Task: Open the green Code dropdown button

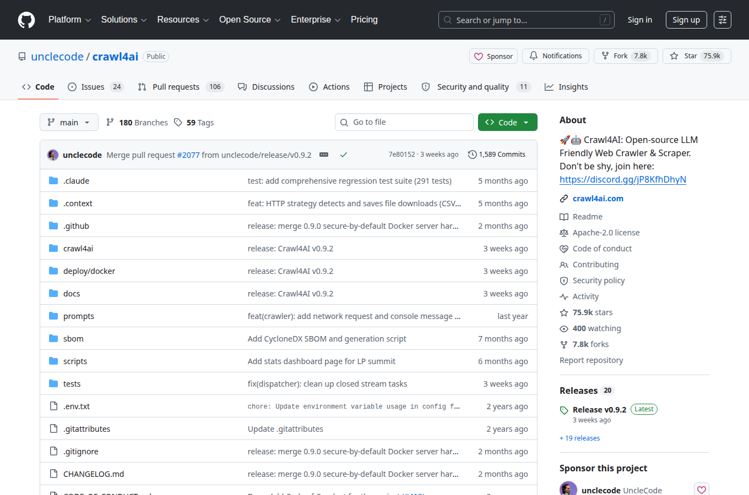Action: [508, 122]
